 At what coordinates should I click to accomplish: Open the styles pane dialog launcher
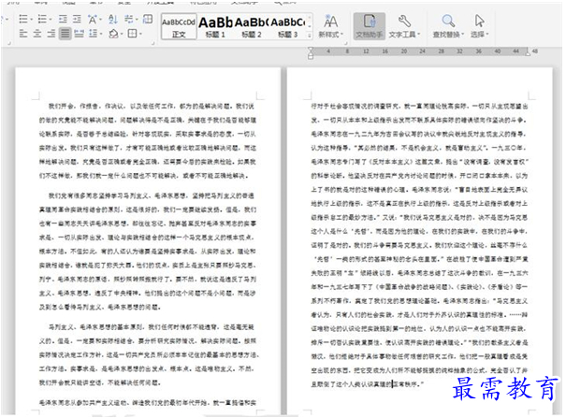pos(346,43)
